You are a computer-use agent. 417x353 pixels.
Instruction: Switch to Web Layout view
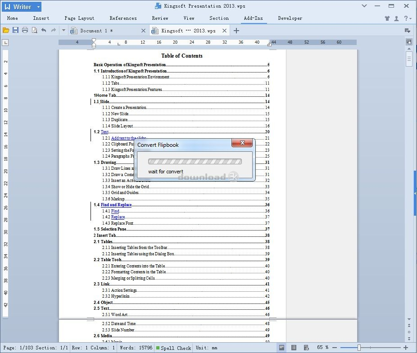[306, 348]
